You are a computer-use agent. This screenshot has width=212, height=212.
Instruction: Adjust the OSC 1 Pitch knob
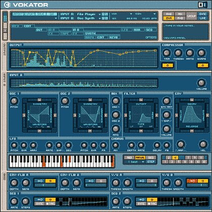tap(14, 101)
